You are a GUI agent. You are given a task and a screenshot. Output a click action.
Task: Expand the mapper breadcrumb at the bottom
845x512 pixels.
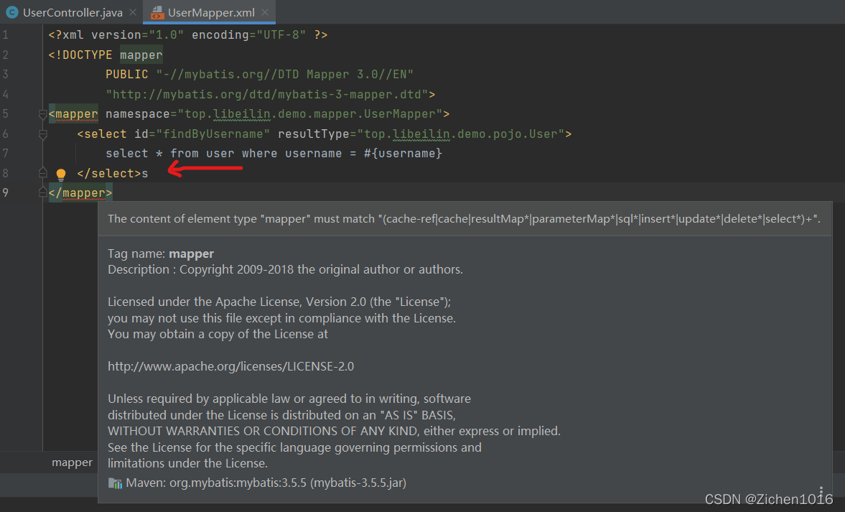point(72,462)
